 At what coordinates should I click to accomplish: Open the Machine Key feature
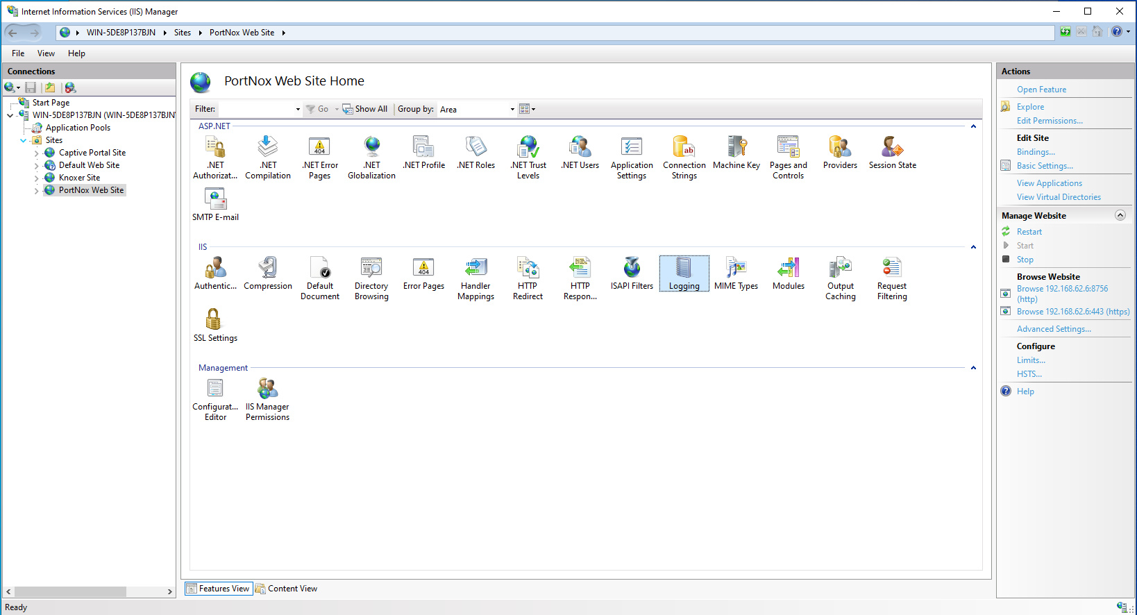coord(736,153)
